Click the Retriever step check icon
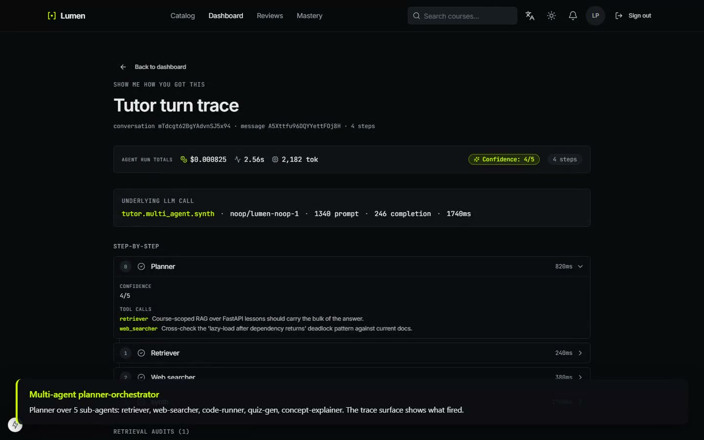The image size is (704, 440). coord(141,353)
